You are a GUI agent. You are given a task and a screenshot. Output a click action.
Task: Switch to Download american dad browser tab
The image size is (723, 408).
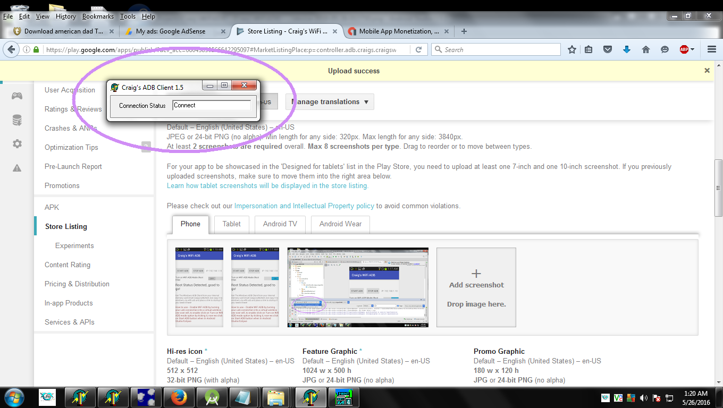[x=64, y=31]
